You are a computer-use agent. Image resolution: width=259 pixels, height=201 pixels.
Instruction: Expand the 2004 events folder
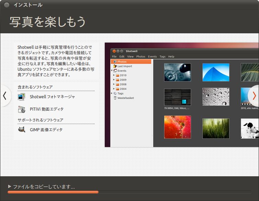coord(114,89)
